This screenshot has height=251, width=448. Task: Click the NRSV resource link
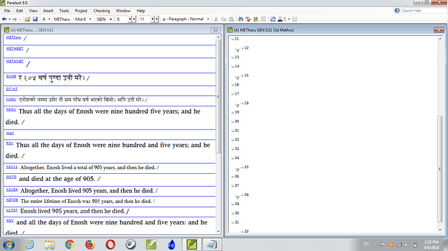coord(11,110)
